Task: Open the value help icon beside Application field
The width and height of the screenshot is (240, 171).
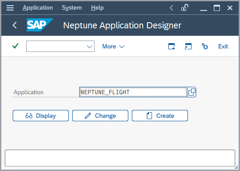Action: 192,92
